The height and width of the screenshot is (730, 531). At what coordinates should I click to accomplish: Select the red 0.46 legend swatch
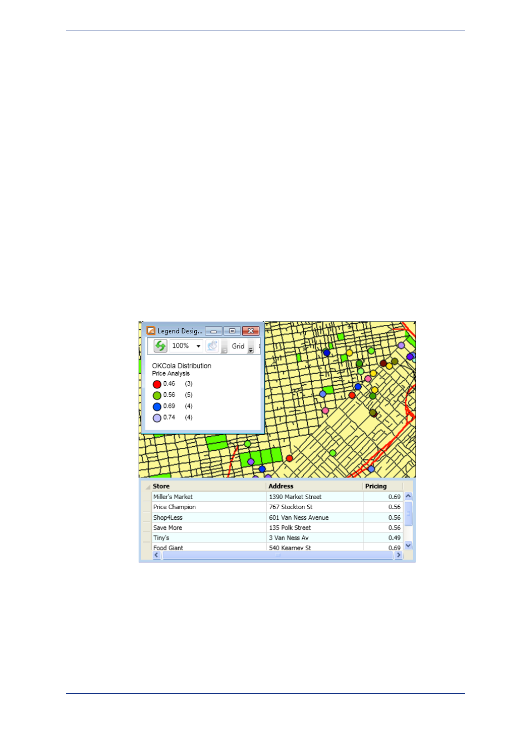(157, 384)
